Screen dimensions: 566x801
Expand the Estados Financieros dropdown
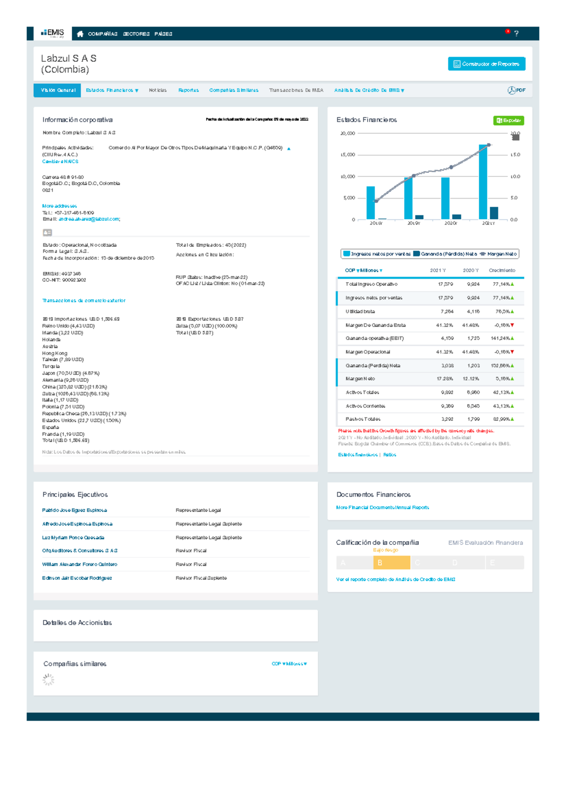point(112,90)
